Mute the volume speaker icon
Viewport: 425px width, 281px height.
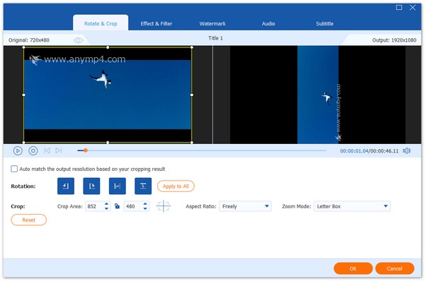click(x=407, y=151)
